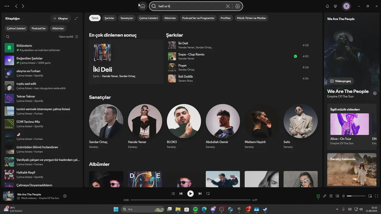
Task: Filter the library by 'Podcast'ler'
Action: point(39,29)
